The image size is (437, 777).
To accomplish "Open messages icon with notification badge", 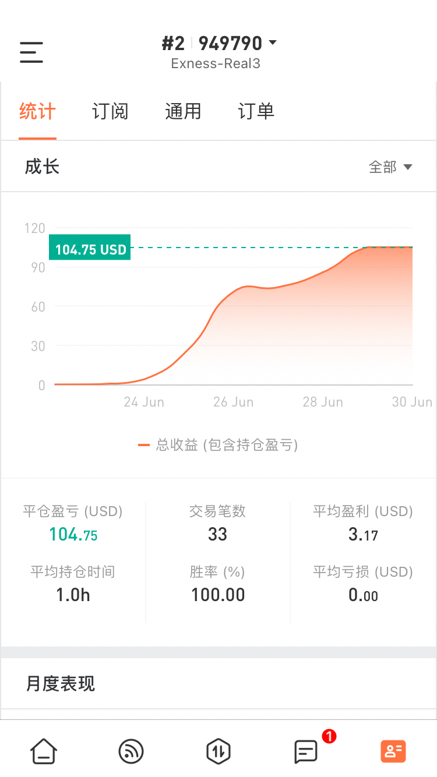I will (306, 751).
